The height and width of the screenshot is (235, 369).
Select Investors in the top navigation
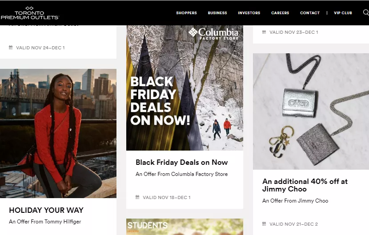click(249, 13)
